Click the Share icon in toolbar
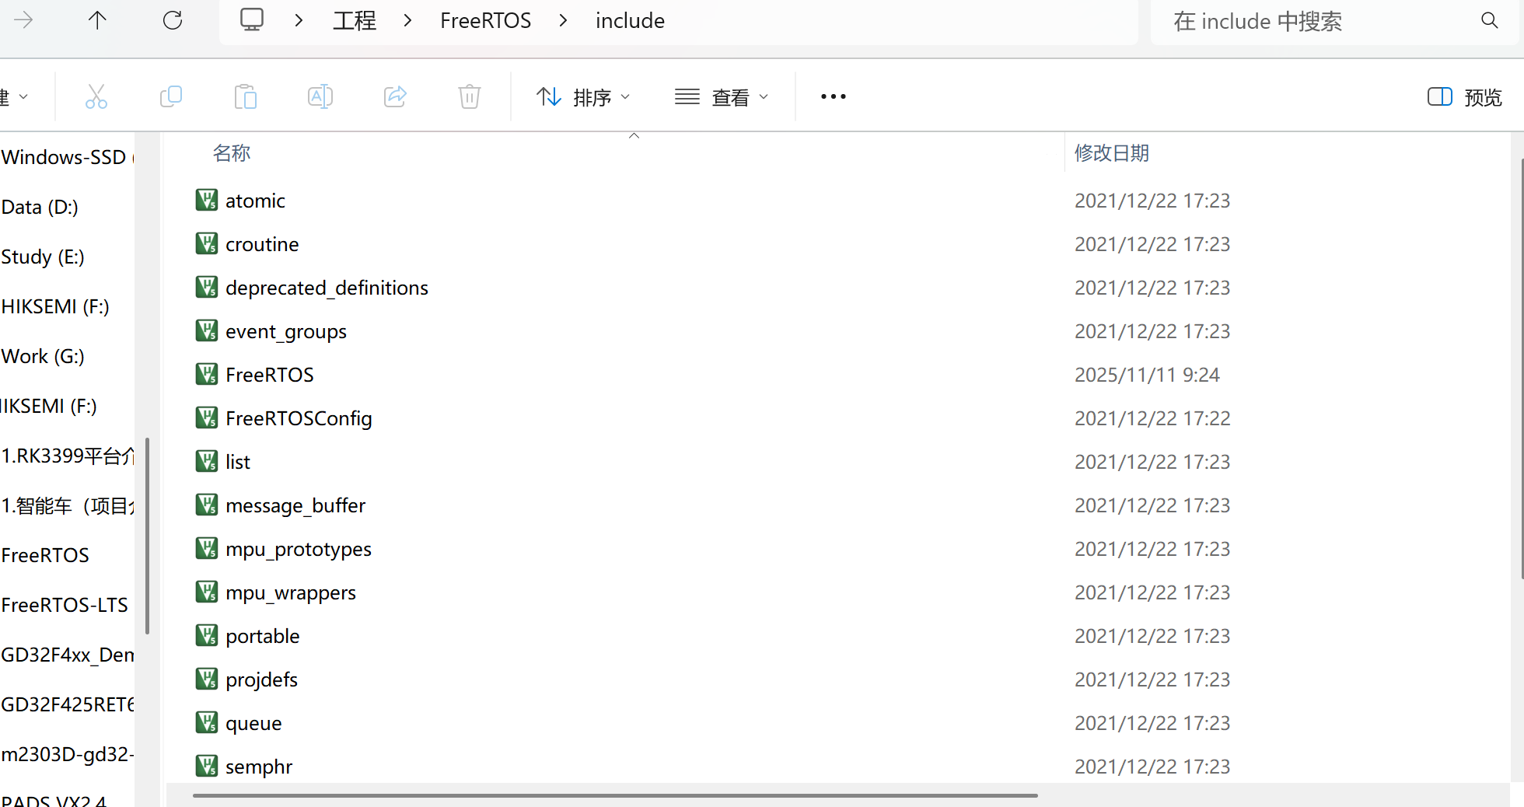 pyautogui.click(x=395, y=96)
